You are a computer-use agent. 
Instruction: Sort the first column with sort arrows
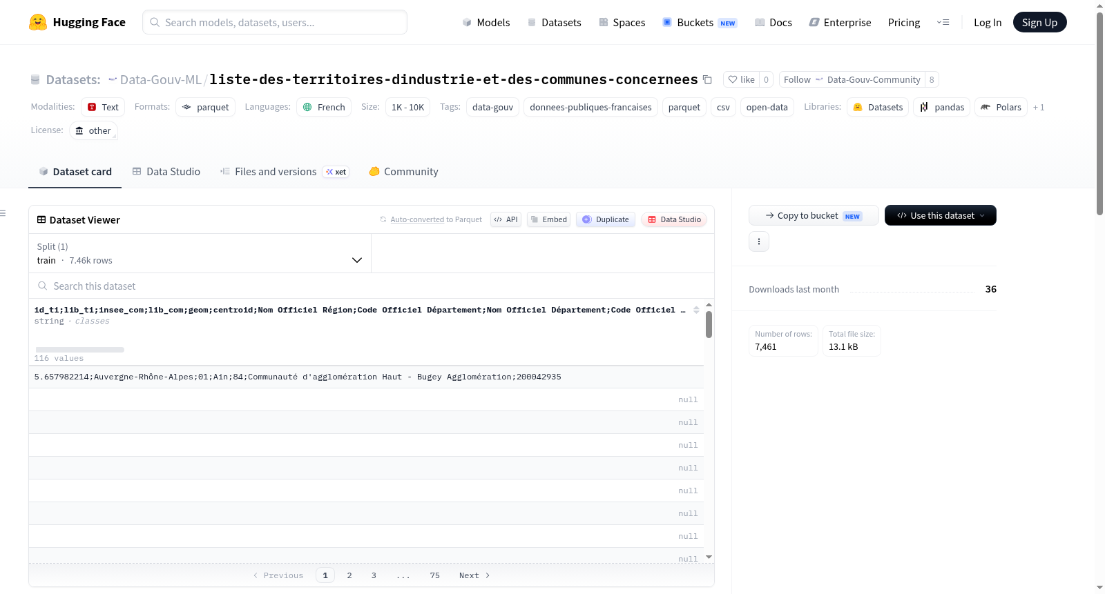click(x=696, y=310)
